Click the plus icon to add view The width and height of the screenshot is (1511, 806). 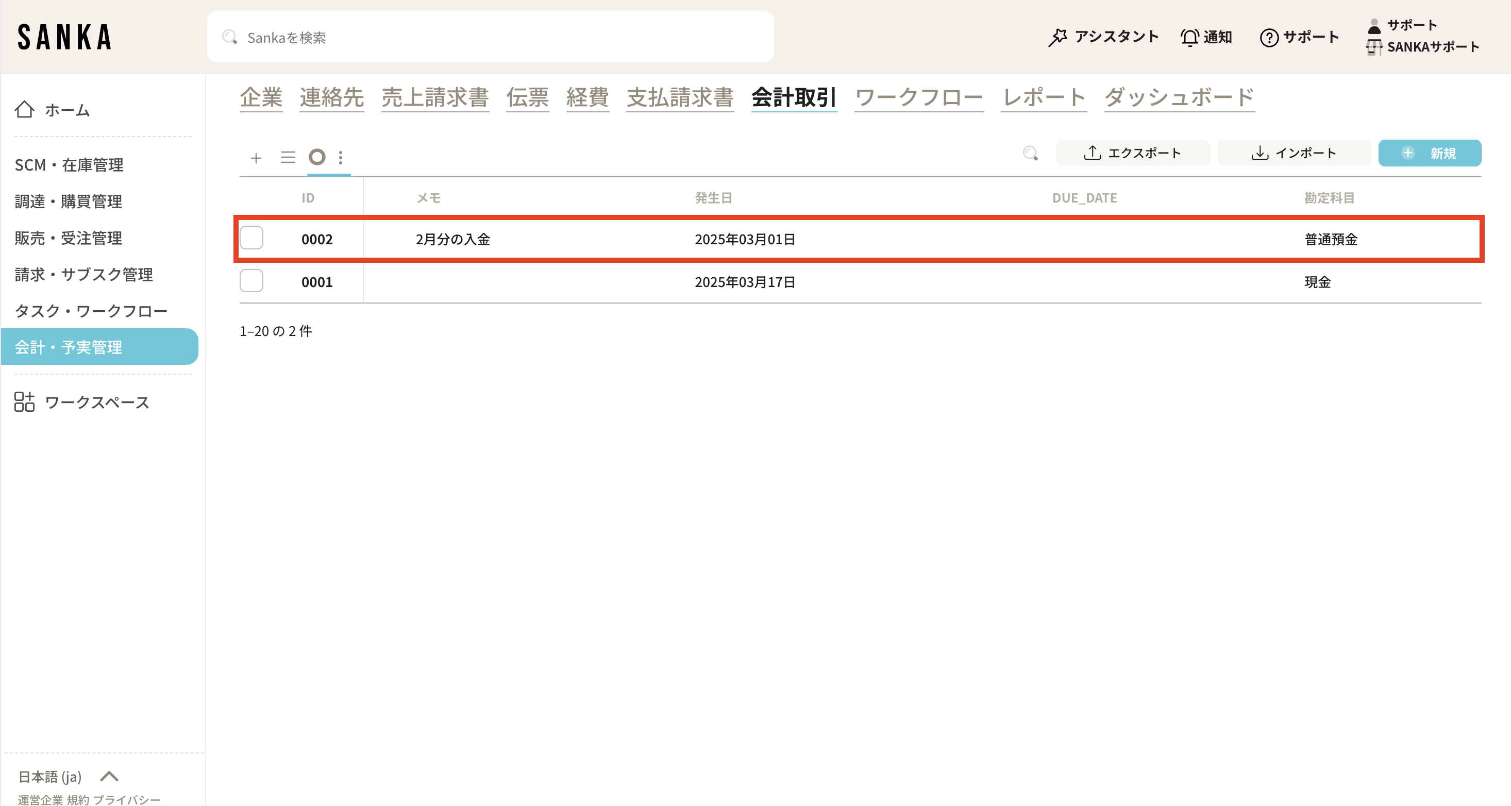pos(256,158)
